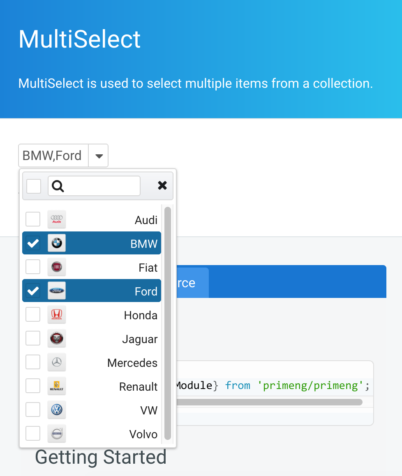Check the Renault checkbox
Screen dimensions: 402x476
pos(33,386)
